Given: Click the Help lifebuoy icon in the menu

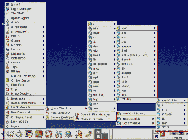Looking at the screenshot, I should click(8, 89).
